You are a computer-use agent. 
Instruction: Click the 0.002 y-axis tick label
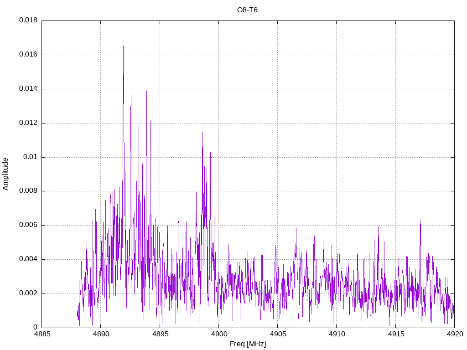(x=28, y=293)
